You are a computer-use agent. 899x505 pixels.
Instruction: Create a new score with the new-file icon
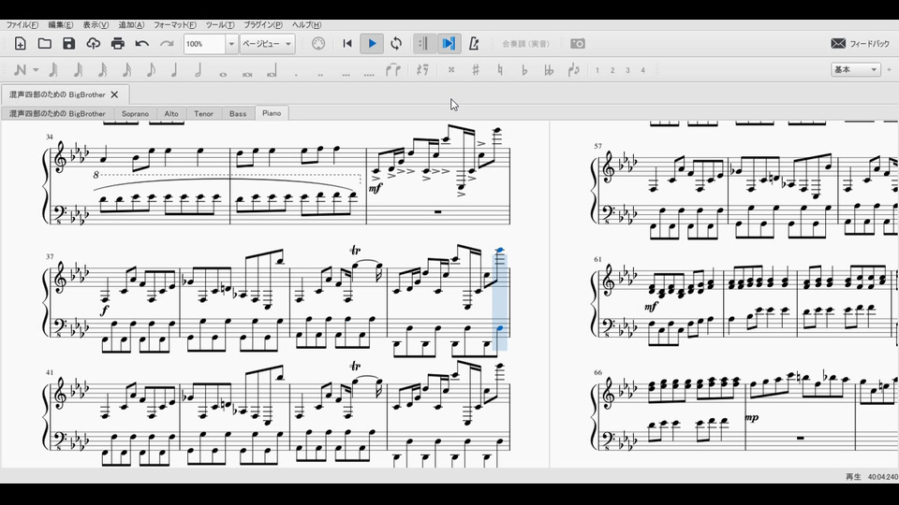point(20,44)
